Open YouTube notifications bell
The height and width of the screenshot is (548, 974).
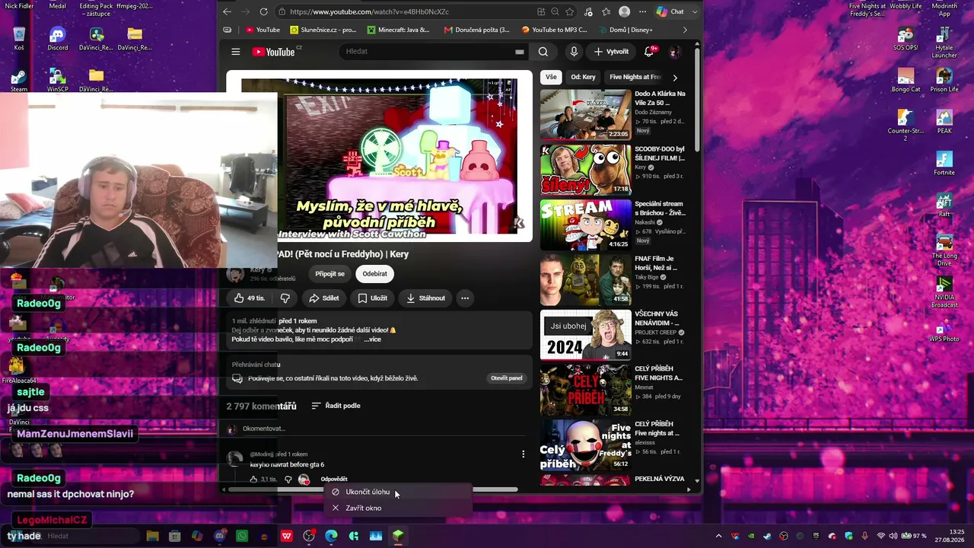coord(649,52)
